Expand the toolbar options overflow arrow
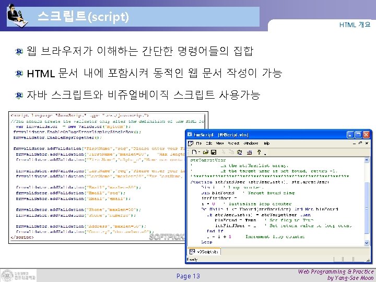The height and width of the screenshot is (282, 376). (265, 154)
